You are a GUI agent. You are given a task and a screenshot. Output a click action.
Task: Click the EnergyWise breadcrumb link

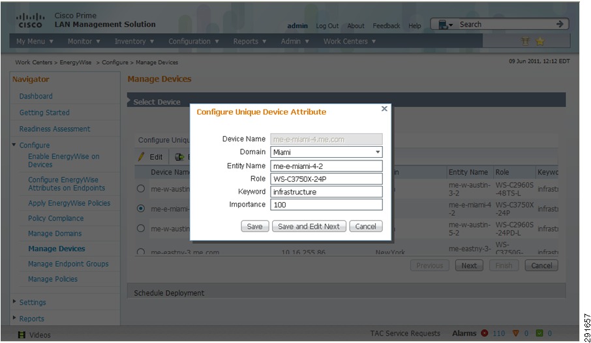76,62
